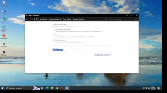Click the magnifier icon in Control Panel search
The height and width of the screenshot is (93, 167).
[136, 19]
